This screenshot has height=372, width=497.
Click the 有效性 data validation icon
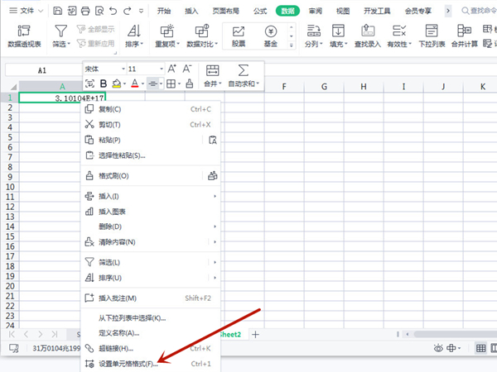[398, 31]
